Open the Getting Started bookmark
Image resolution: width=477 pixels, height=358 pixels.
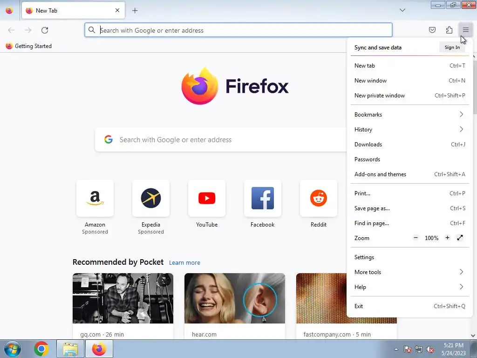(x=28, y=46)
